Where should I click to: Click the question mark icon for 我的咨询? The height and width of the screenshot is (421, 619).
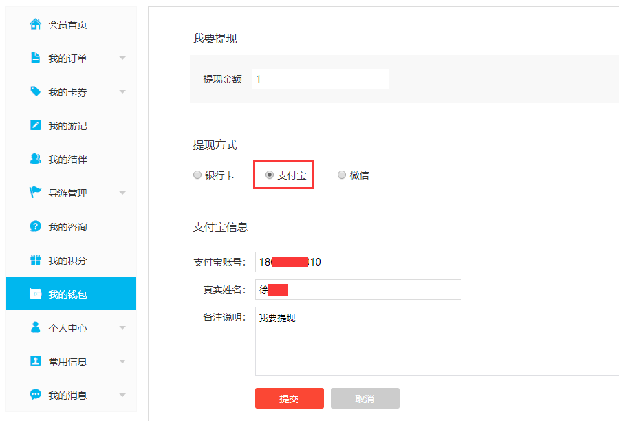tap(35, 226)
